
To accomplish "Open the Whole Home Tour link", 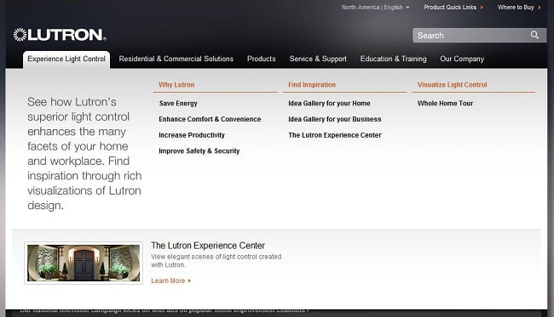I will point(445,104).
